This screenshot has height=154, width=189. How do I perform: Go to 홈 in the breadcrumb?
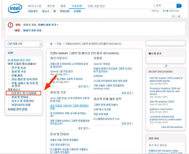pyautogui.click(x=51, y=44)
